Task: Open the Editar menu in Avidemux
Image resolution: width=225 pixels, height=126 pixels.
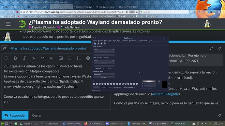Action: (106, 41)
